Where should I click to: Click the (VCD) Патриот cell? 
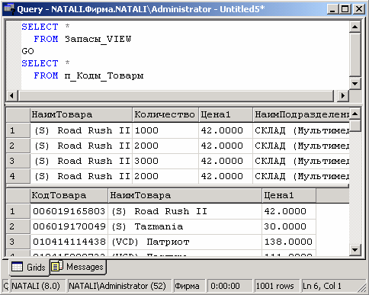tap(185, 242)
